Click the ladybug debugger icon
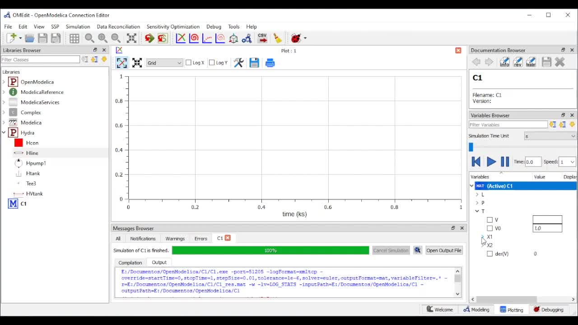The height and width of the screenshot is (325, 578). tap(296, 38)
